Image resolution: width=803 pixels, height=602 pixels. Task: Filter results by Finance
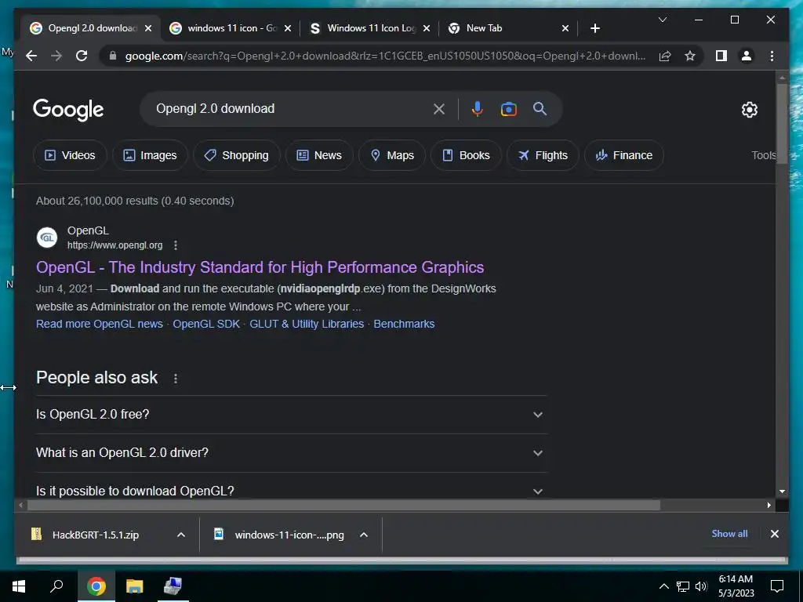(623, 155)
